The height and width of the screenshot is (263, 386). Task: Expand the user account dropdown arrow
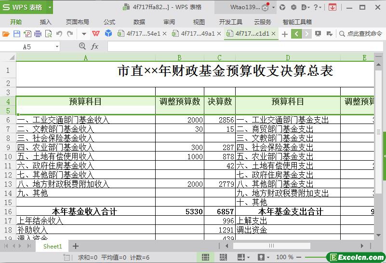tap(273, 8)
